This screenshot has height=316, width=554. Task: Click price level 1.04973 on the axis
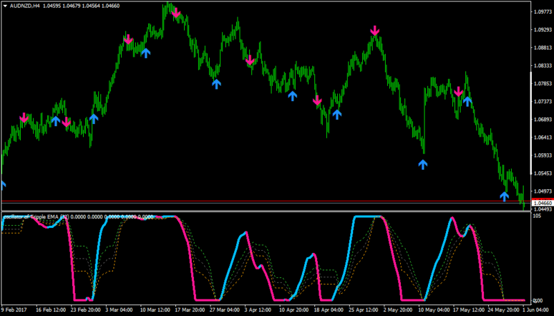tap(543, 191)
